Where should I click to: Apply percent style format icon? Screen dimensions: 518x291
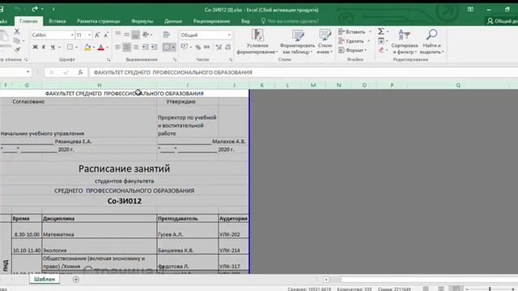(197, 47)
